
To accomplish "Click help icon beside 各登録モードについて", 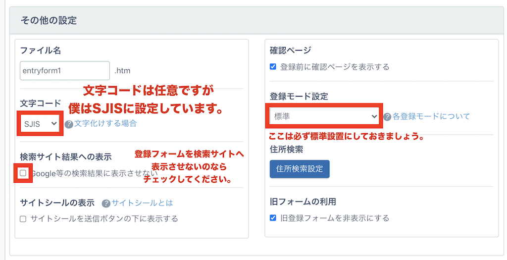I will click(x=387, y=117).
